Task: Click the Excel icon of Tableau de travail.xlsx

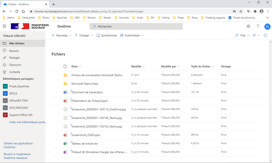Action: 65,144
